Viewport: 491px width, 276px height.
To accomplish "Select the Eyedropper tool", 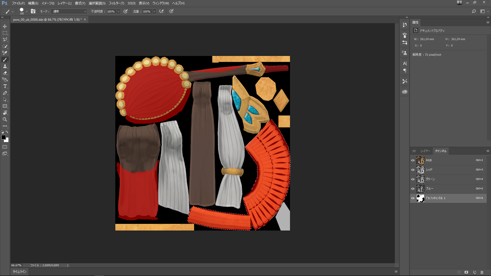I will (5, 53).
